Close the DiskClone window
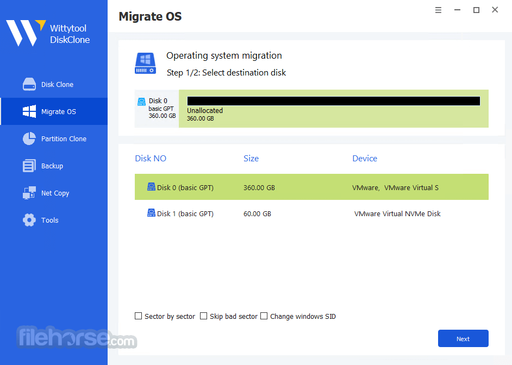 [x=495, y=10]
